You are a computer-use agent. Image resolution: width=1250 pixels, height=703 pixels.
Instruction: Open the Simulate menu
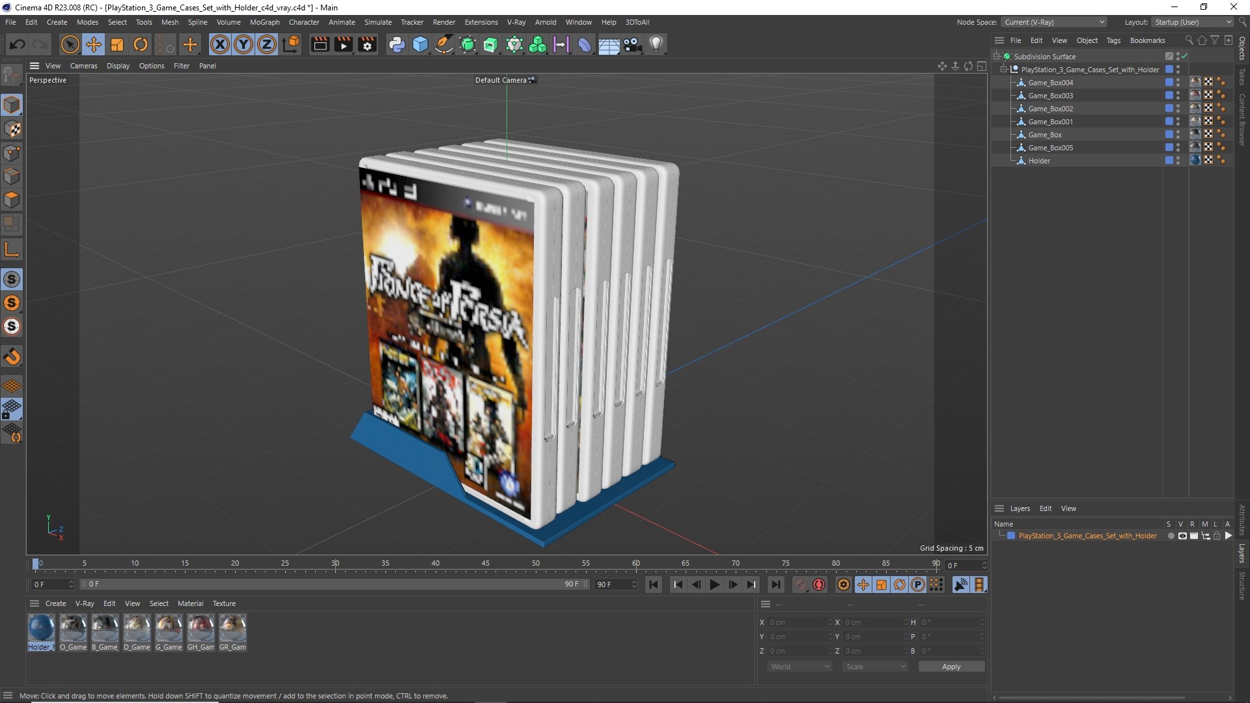click(378, 22)
